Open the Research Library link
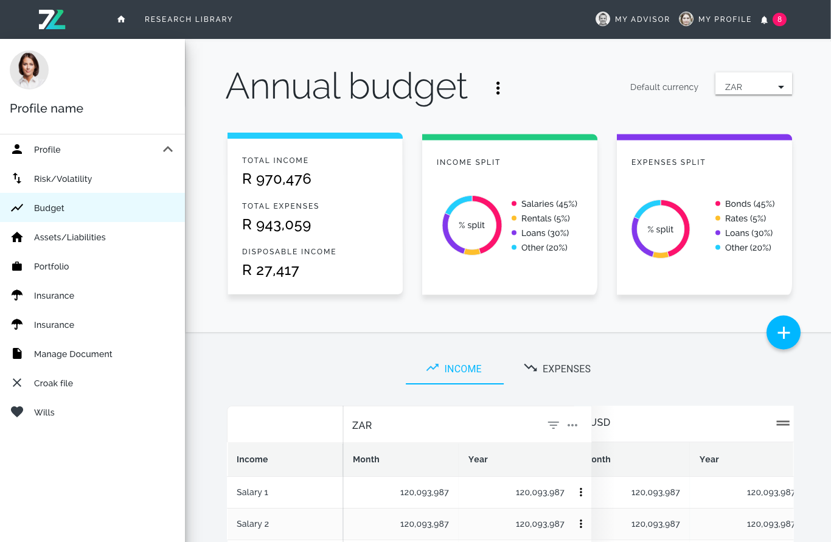This screenshot has height=542, width=831. click(x=189, y=19)
